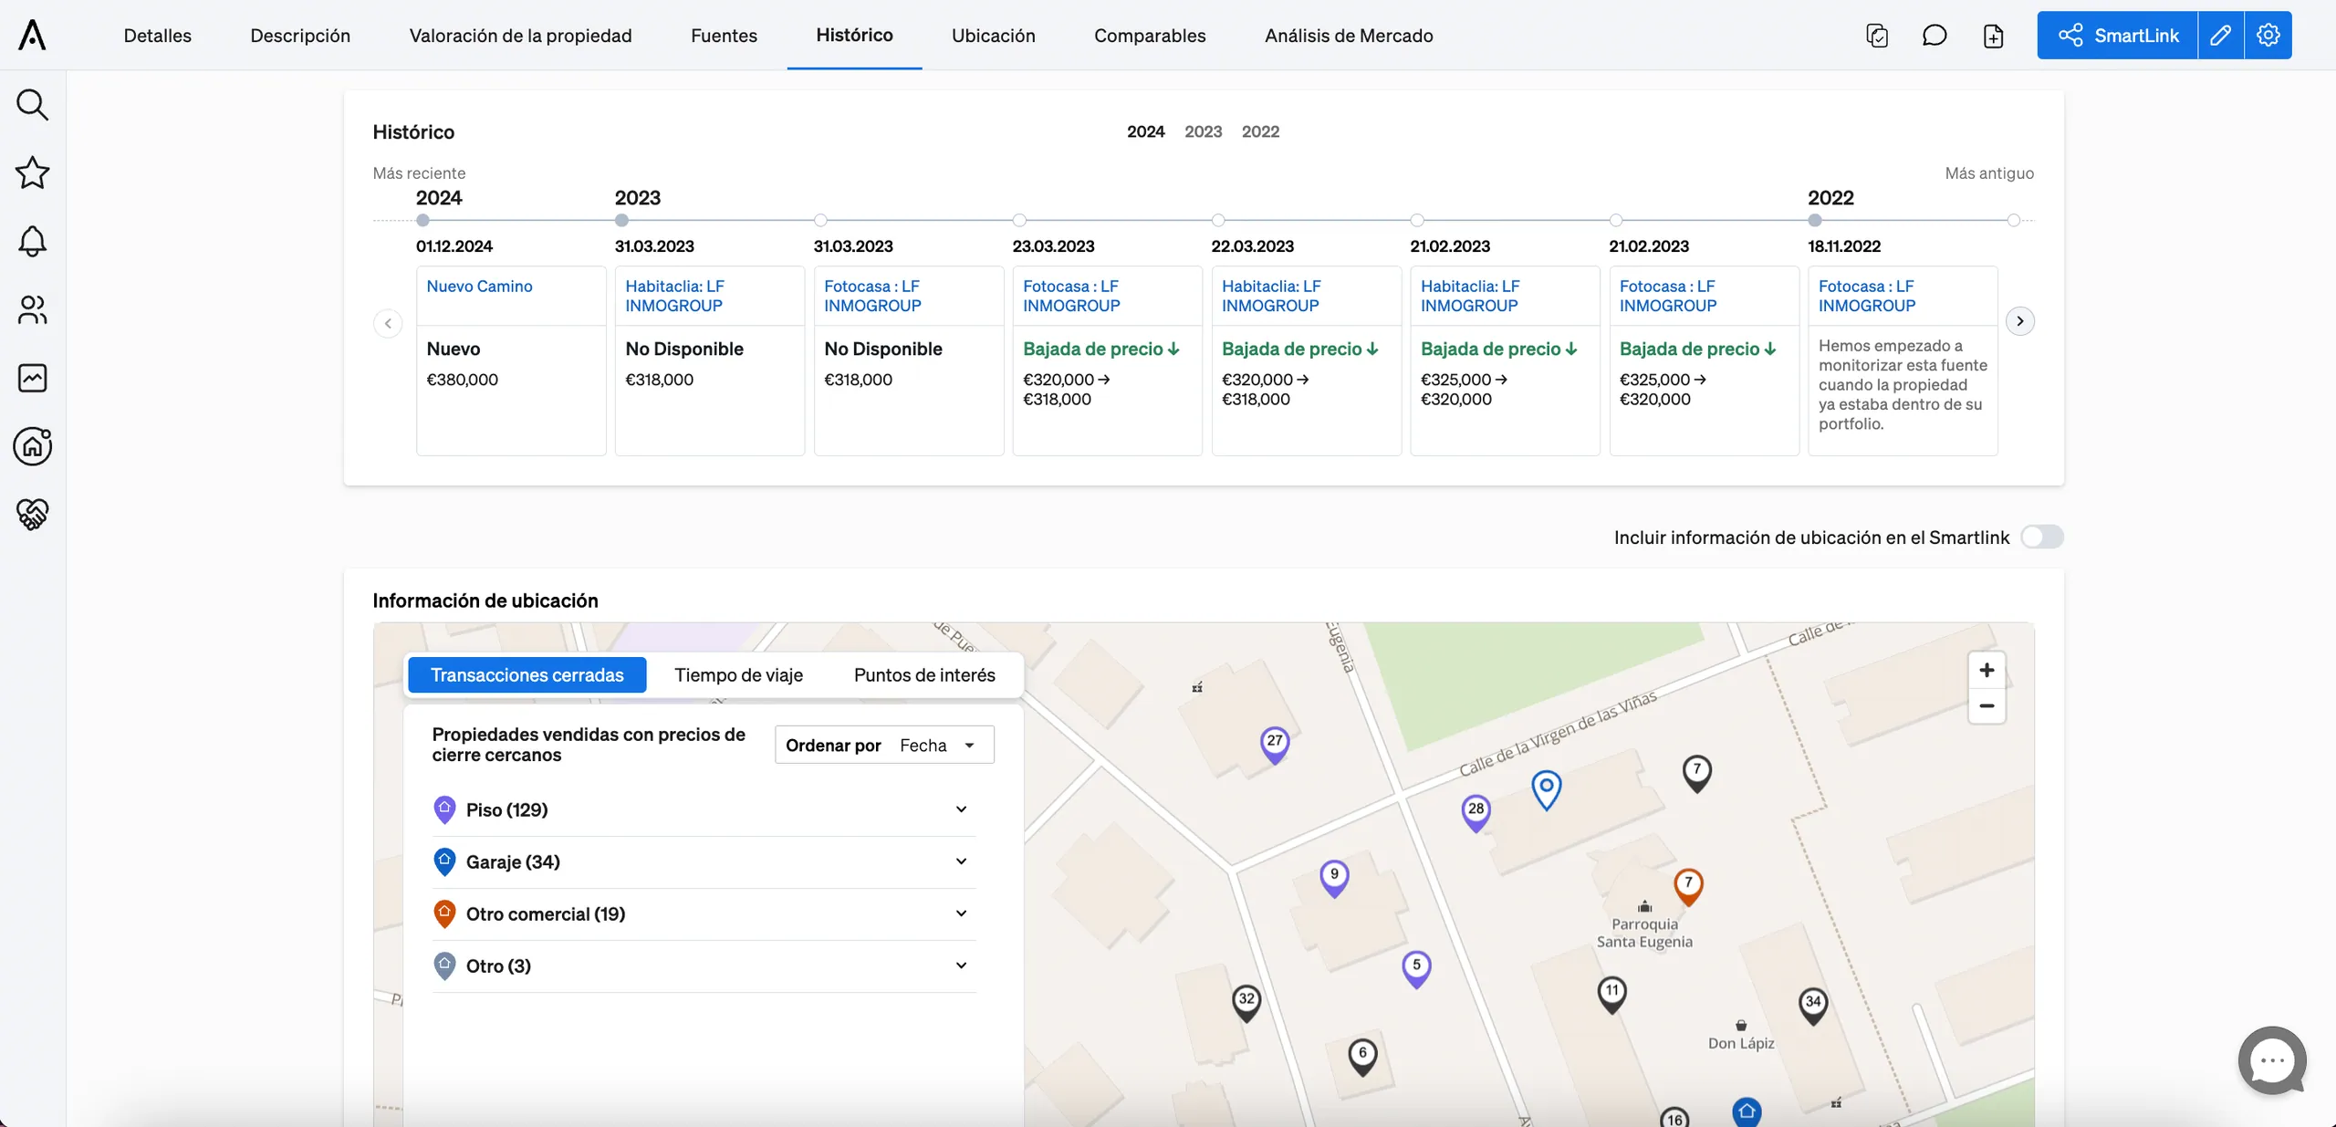Image resolution: width=2336 pixels, height=1127 pixels.
Task: Click the comment bubble icon in header
Action: (1934, 36)
